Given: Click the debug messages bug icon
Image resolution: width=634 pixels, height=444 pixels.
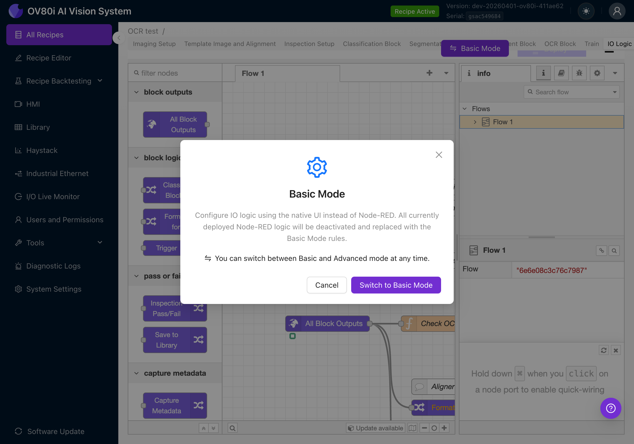Looking at the screenshot, I should pyautogui.click(x=579, y=73).
